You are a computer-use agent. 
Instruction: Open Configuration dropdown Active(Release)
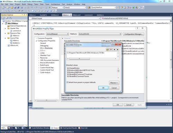click(57, 34)
